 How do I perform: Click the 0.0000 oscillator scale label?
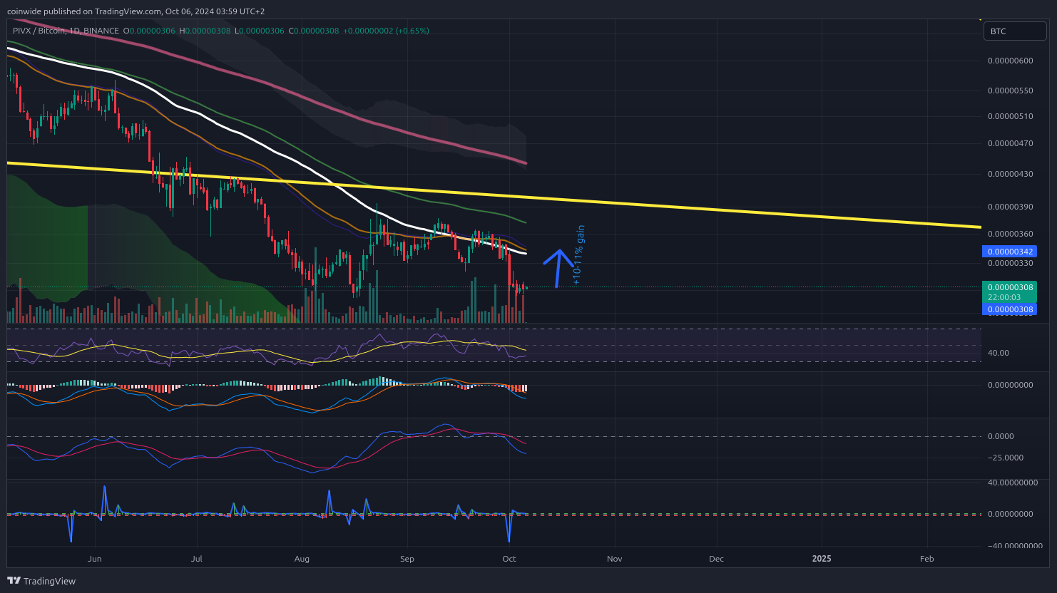click(x=1001, y=436)
